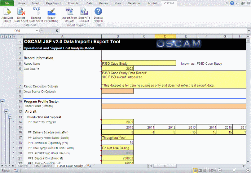The width and height of the screenshot is (251, 173).
Task: Switch to the F35D Baseline sheet
Action: pyautogui.click(x=43, y=166)
